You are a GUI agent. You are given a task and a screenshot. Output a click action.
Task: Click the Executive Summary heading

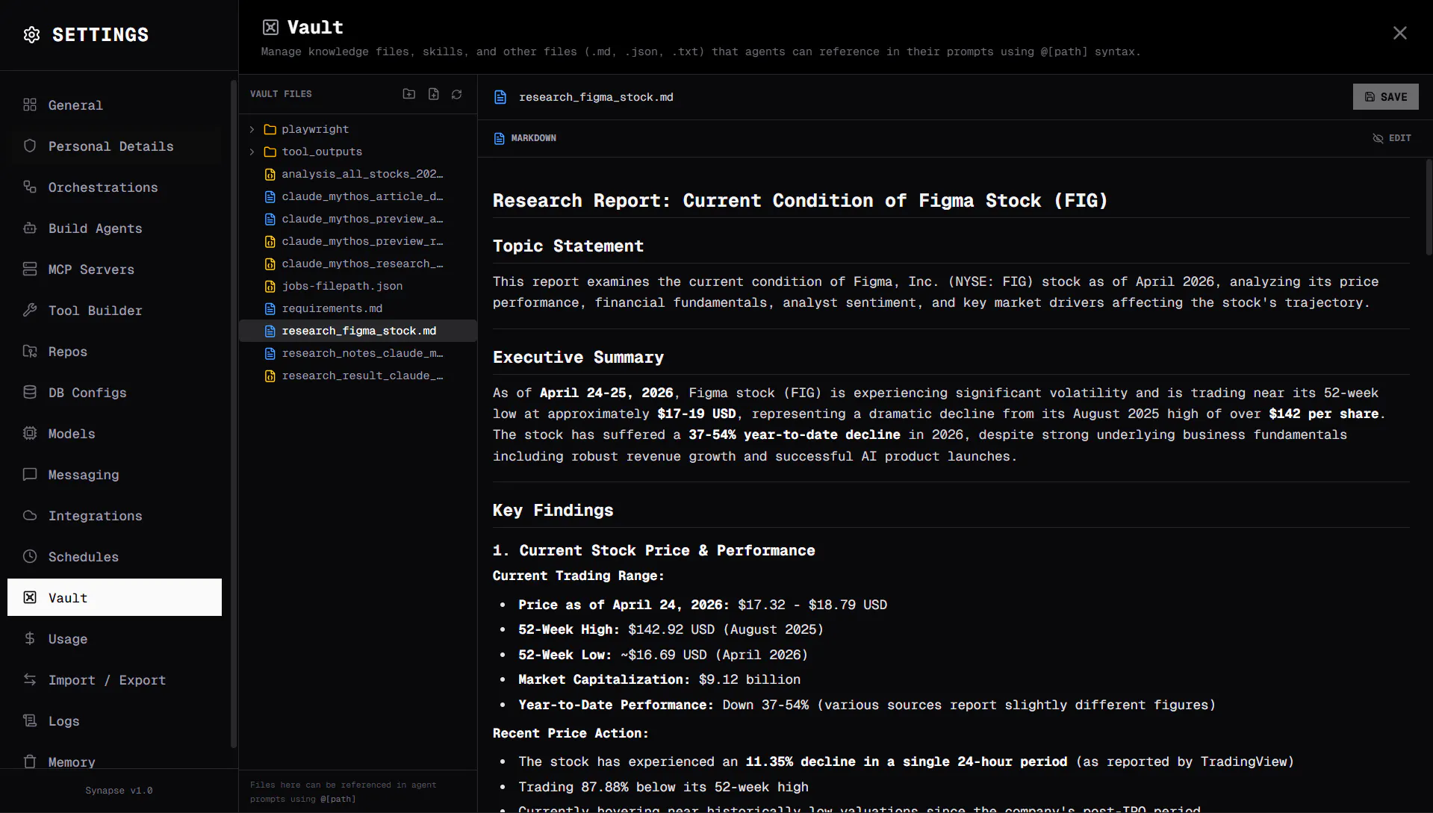(x=578, y=358)
